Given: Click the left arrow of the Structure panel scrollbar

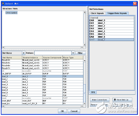Looking at the screenshot, I should pos(3,47).
